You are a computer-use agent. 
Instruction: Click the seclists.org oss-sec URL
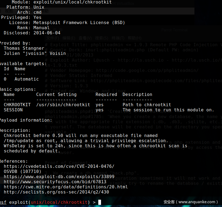point(56,192)
